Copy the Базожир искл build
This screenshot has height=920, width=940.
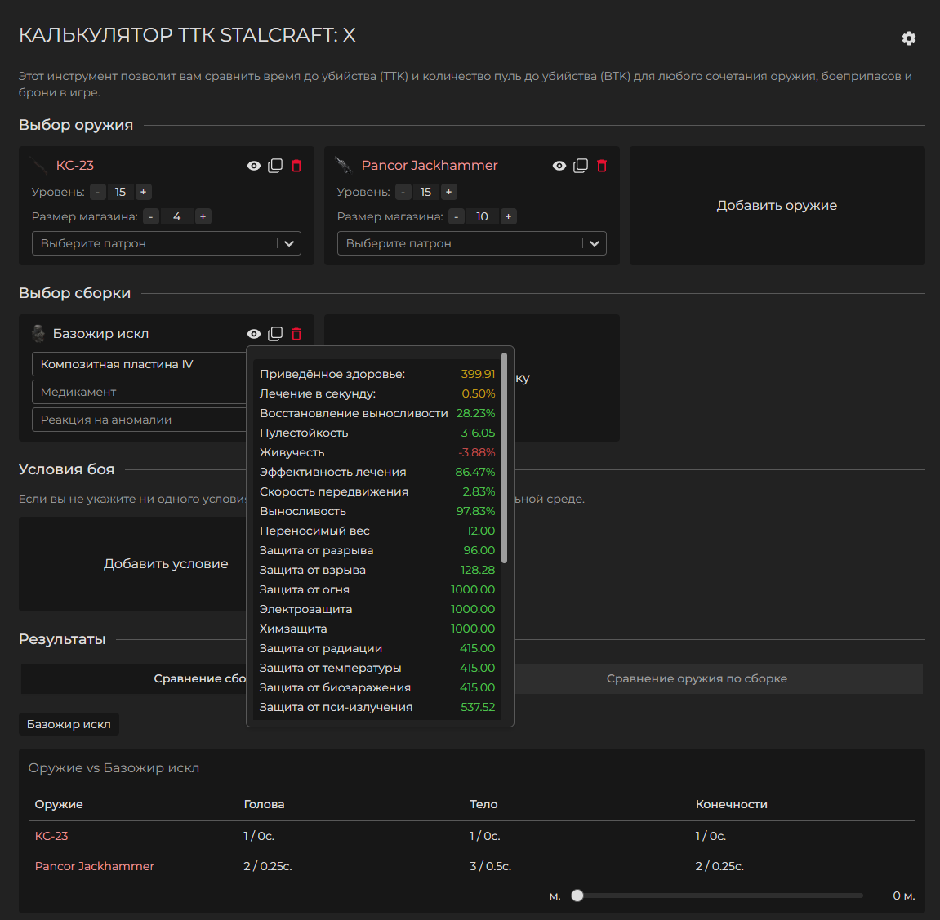coord(275,334)
